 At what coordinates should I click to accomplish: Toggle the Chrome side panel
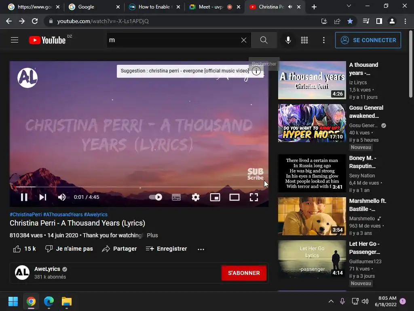pyautogui.click(x=379, y=21)
